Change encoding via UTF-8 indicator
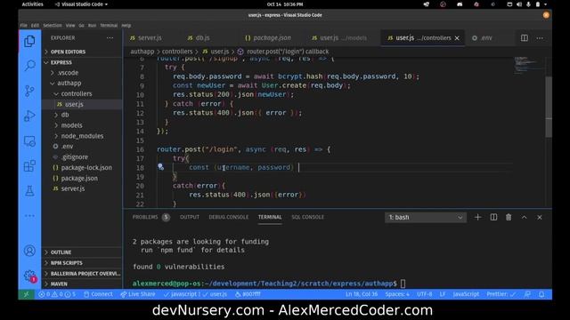The width and height of the screenshot is (570, 320). [x=424, y=294]
